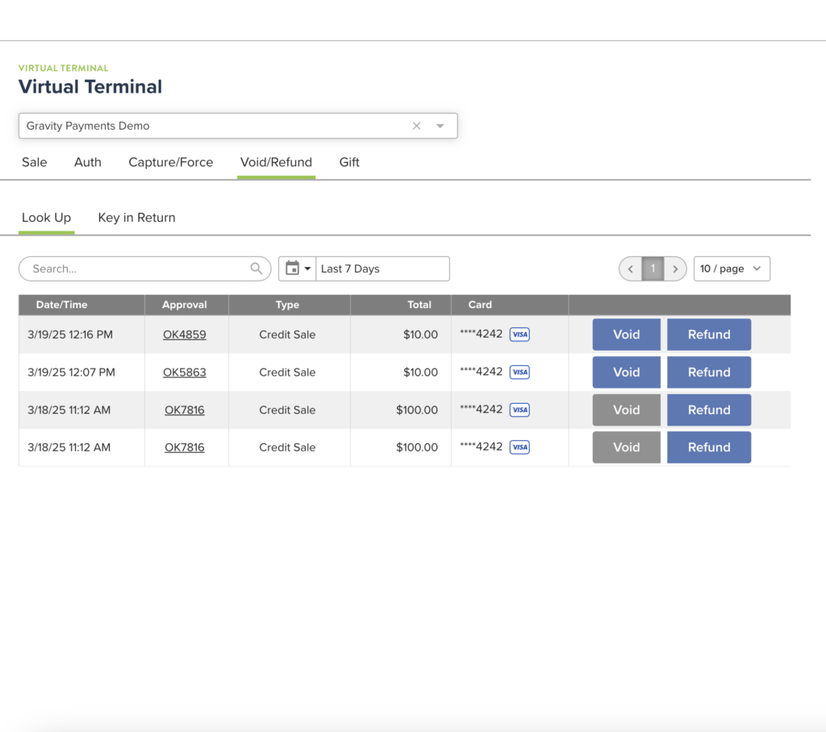Go to next page of results
Screen dimensions: 826x732
[x=675, y=268]
